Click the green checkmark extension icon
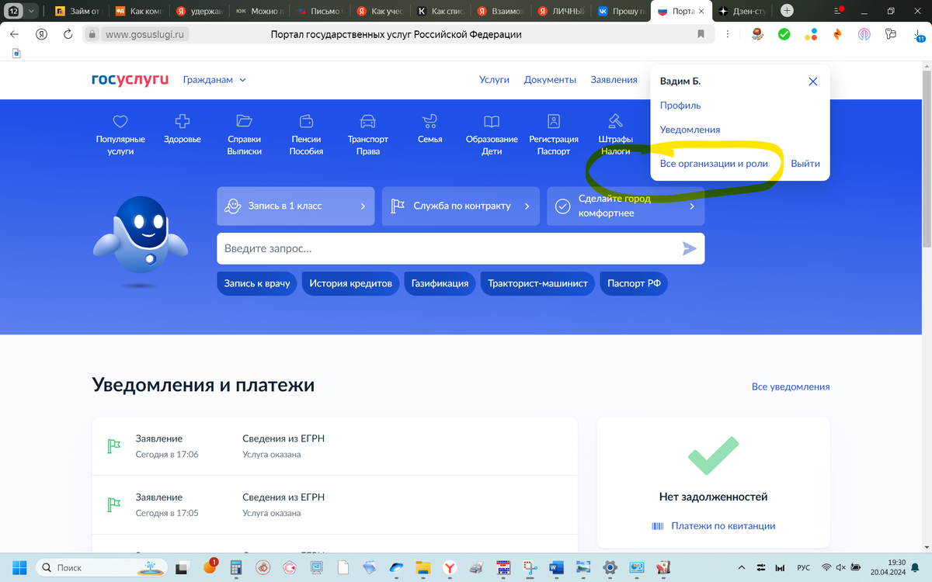 (x=784, y=34)
